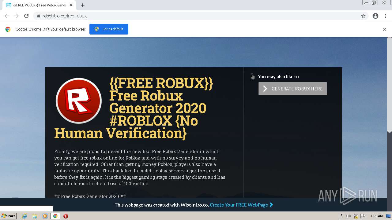392x220 pixels.
Task: Click the address bar URL wiseintro.co/free-robux
Action: coord(65,16)
